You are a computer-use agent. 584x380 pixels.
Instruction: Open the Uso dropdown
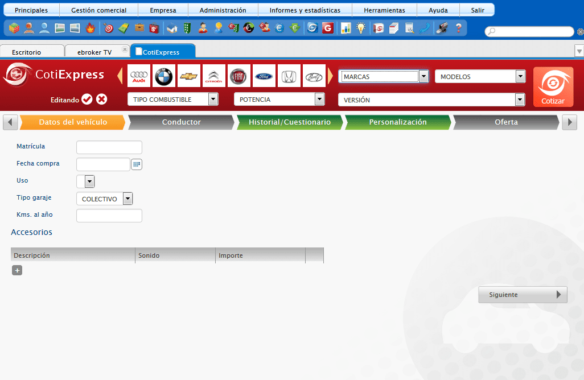85,181
